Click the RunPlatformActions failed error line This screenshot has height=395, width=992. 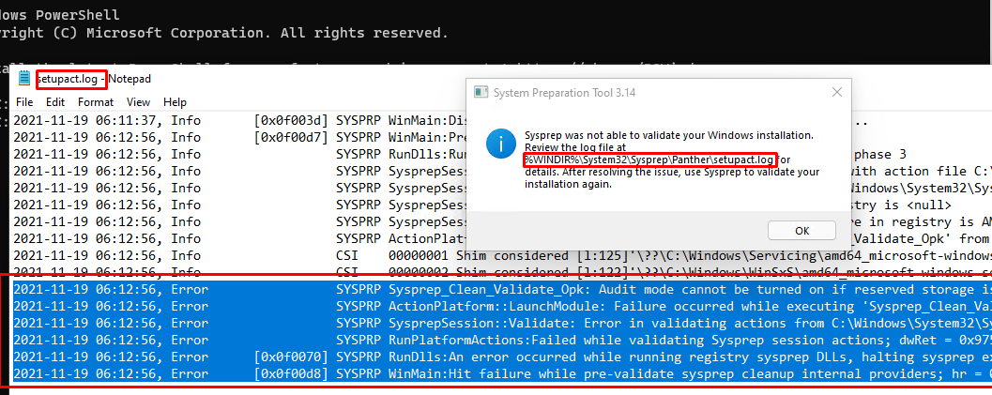pos(502,340)
